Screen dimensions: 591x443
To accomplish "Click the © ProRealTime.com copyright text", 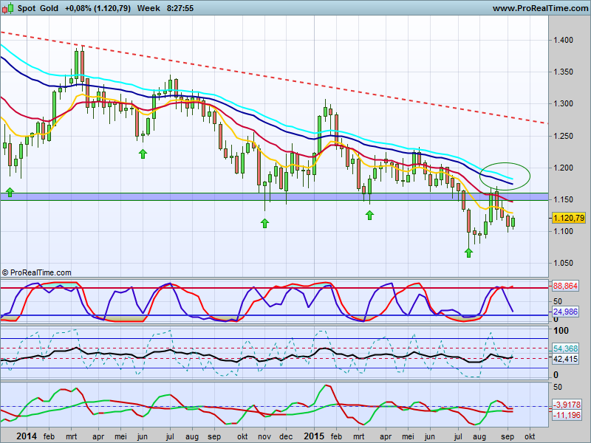I will pyautogui.click(x=36, y=272).
